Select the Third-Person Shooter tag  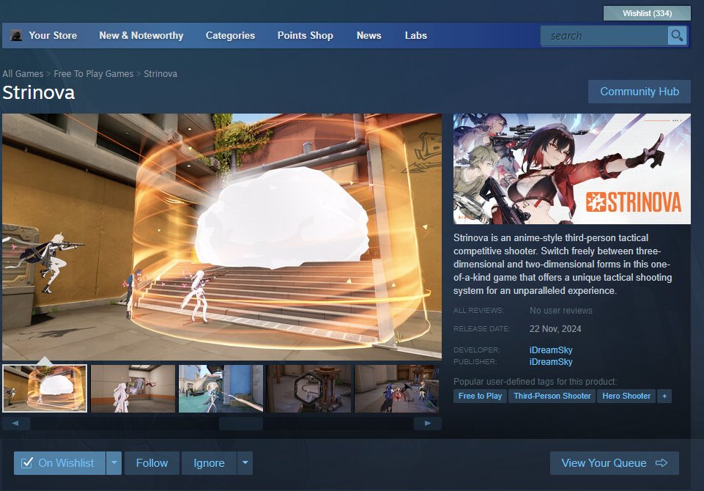(x=552, y=396)
